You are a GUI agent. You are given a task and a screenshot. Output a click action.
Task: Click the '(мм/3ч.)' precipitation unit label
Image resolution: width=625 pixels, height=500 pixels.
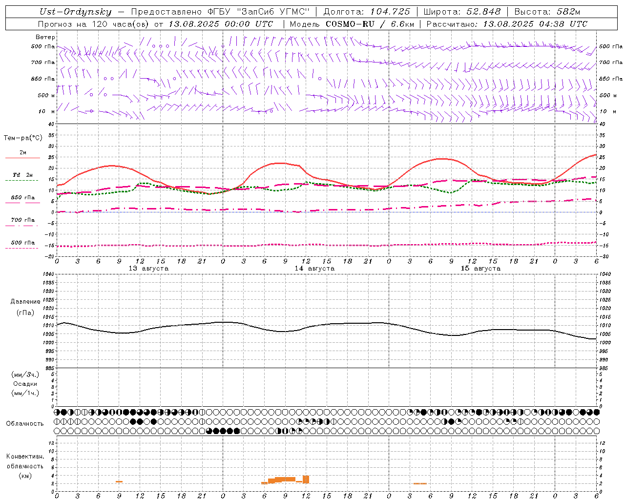pos(25,375)
